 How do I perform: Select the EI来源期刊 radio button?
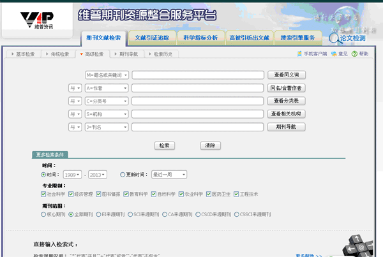98,214
